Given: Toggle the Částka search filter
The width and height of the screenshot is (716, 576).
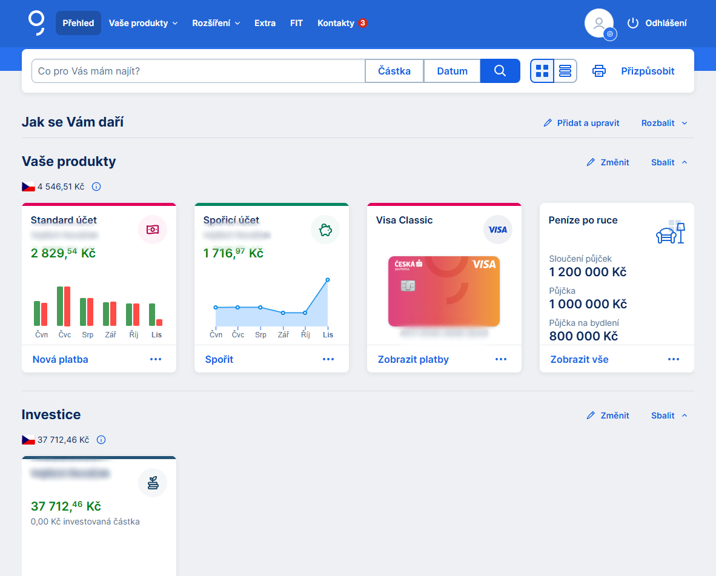Looking at the screenshot, I should (x=394, y=71).
